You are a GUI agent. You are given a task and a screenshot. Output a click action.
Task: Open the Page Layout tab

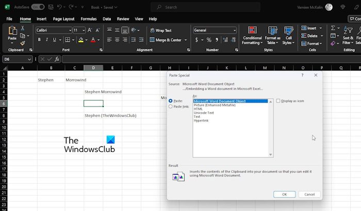(x=64, y=19)
